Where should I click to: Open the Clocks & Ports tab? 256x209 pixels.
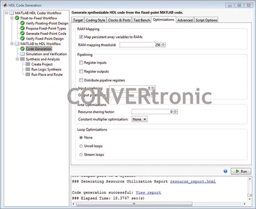(119, 20)
